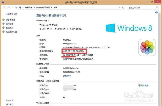Click the 'Windows 8.1 专业版' edition text
The height and width of the screenshot is (106, 162).
(x=48, y=25)
